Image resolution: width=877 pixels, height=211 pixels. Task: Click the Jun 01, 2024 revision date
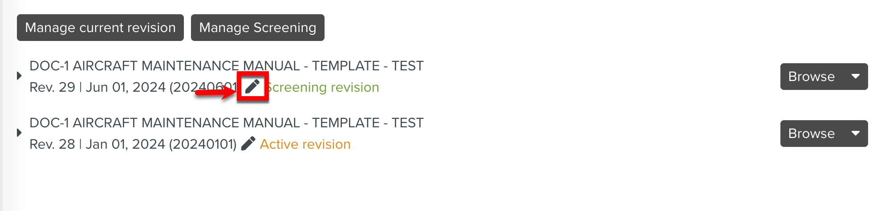(x=126, y=87)
